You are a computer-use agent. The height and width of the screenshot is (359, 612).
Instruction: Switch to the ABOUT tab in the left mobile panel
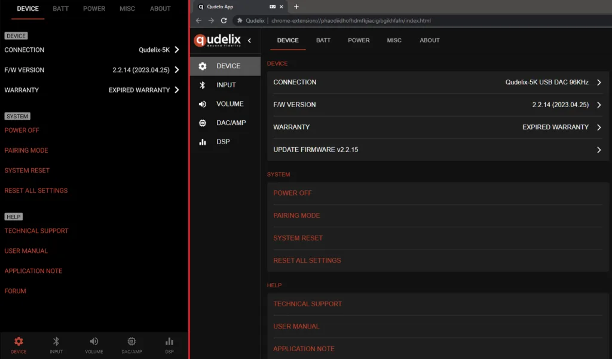(x=160, y=9)
